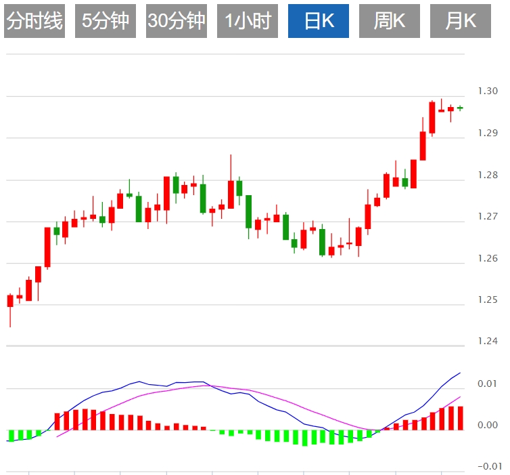Click the first green MACD histogram bar
The image size is (510, 475).
[x=11, y=436]
